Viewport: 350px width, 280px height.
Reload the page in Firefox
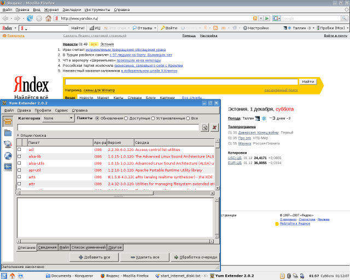pos(30,18)
